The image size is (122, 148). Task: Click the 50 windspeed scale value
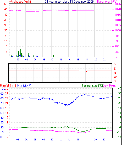tap(6, 4)
